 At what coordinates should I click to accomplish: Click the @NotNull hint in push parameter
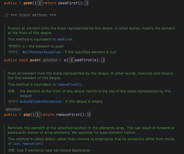50,60
